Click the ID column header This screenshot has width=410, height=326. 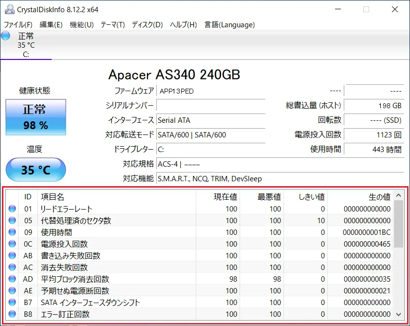pyautogui.click(x=28, y=197)
